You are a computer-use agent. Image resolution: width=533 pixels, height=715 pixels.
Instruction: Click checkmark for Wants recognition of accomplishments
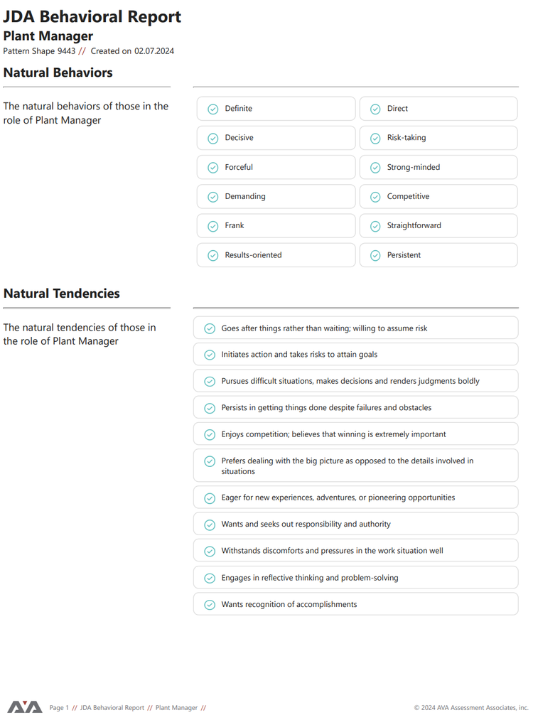tap(210, 605)
